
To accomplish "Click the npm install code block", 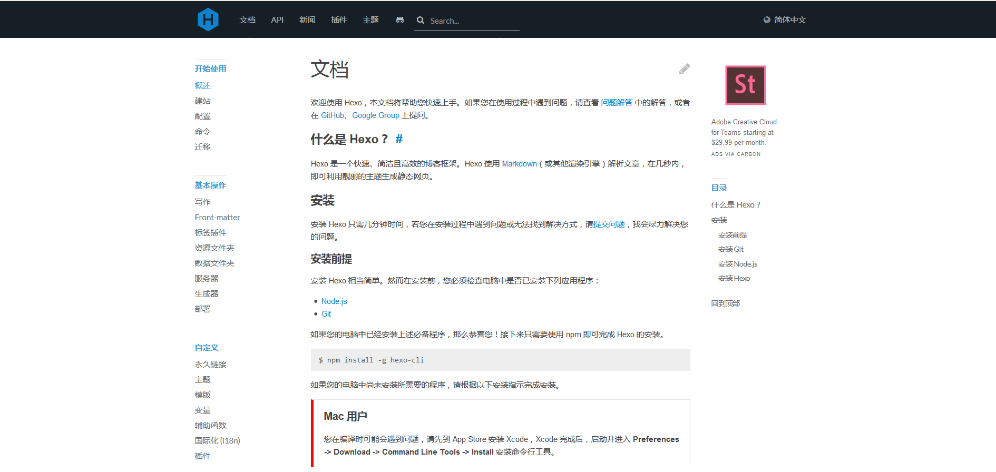I will [x=500, y=360].
